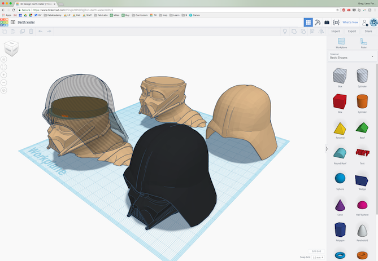Redo the last action
Screen dimensions: 378x261
click(49, 31)
